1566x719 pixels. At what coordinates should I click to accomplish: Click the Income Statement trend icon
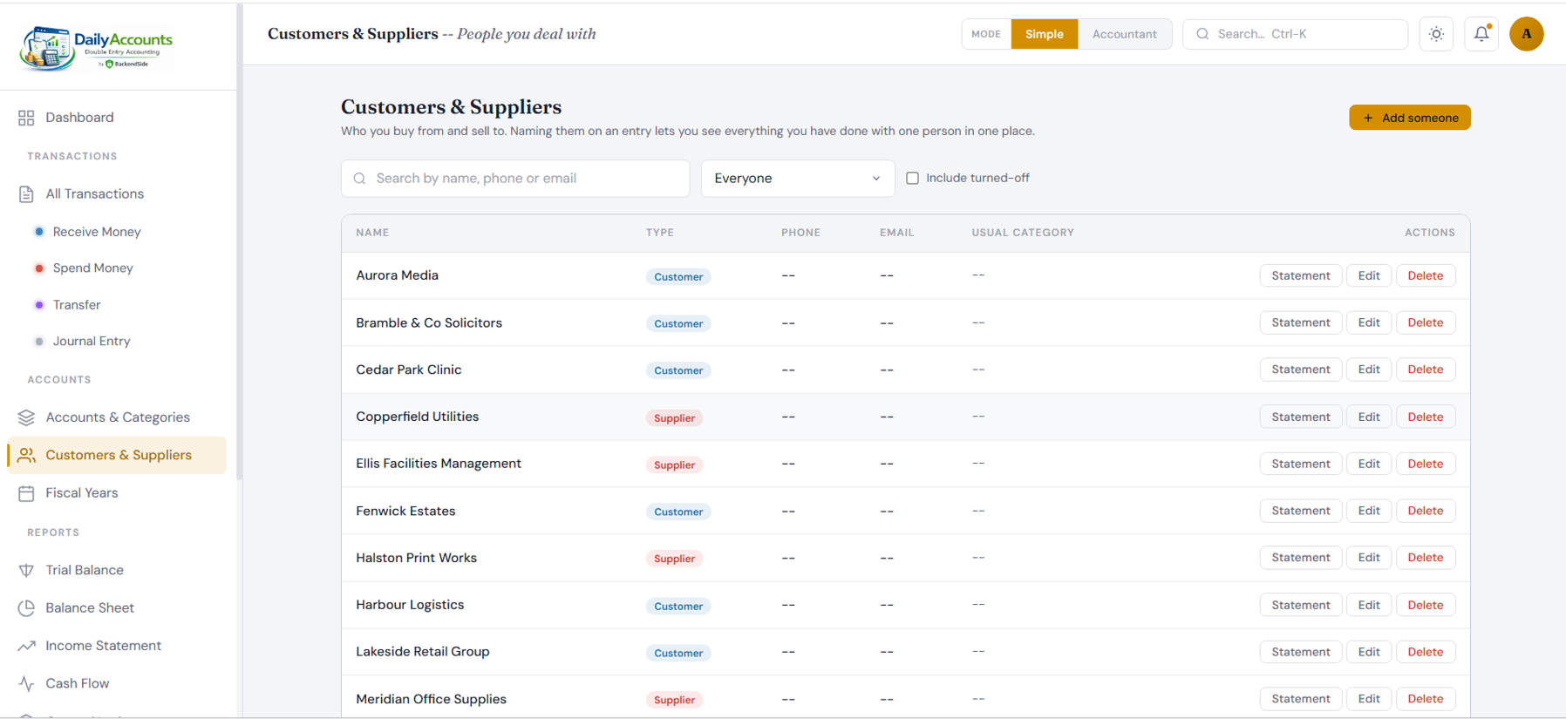click(x=26, y=646)
